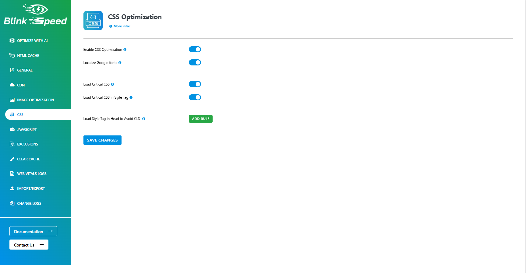The image size is (526, 273).
Task: Turn off Localize Google fonts
Action: 195,62
